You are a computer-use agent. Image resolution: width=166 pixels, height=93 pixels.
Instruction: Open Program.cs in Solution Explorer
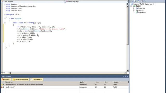[142, 12]
